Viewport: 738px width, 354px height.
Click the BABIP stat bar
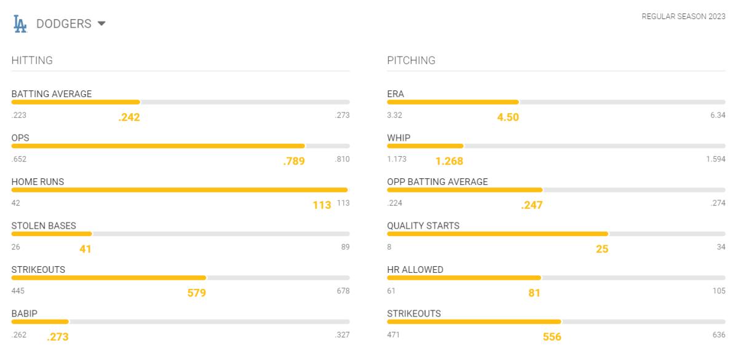coord(180,321)
